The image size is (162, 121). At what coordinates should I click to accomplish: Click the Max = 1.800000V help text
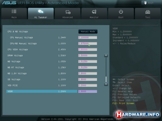click(x=122, y=34)
